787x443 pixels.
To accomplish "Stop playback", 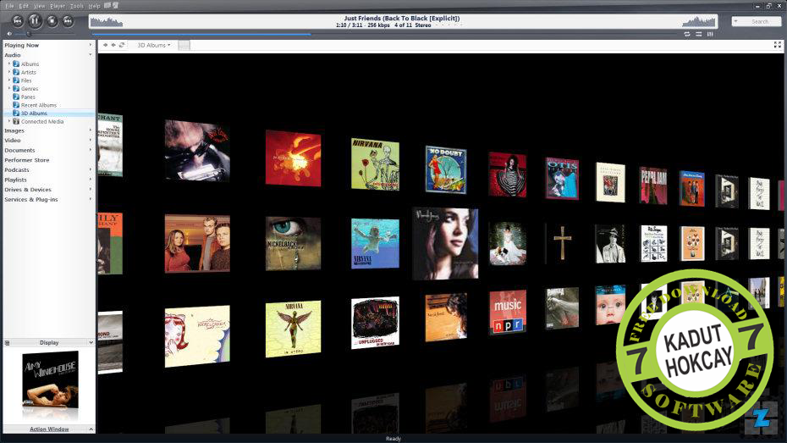I will [x=52, y=21].
